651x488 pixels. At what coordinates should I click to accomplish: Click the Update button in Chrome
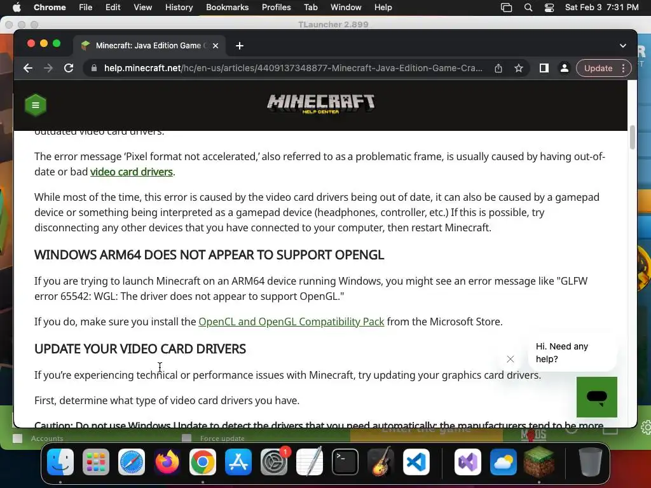coord(598,68)
